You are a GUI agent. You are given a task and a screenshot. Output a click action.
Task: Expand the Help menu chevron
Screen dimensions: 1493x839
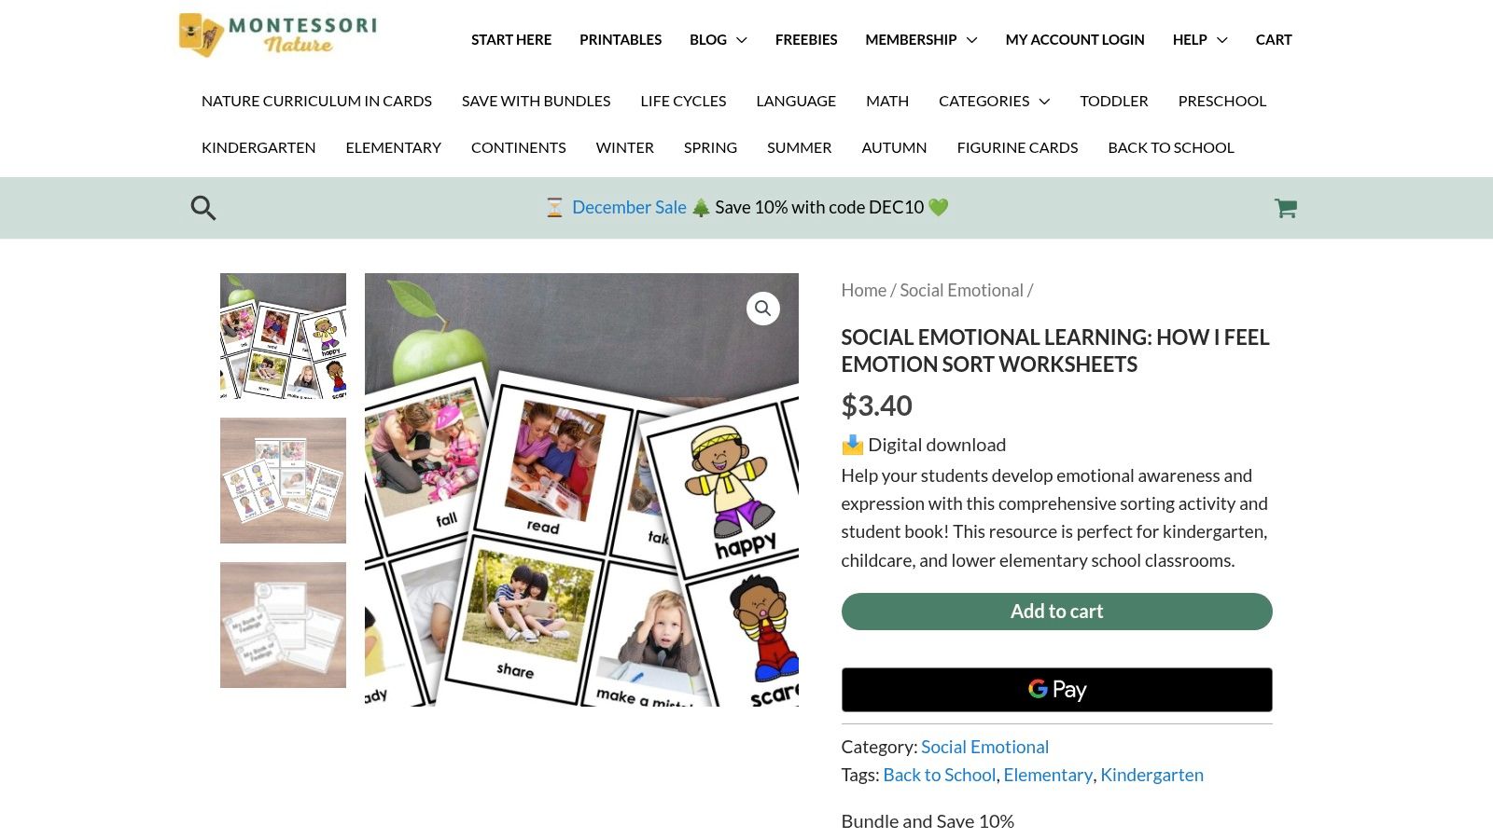click(1221, 40)
